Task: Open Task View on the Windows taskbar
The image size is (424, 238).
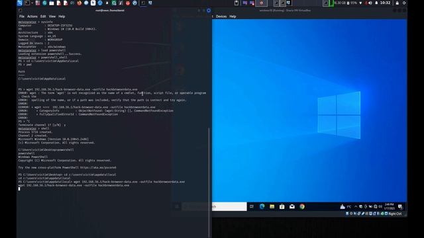Action: (x=252, y=207)
